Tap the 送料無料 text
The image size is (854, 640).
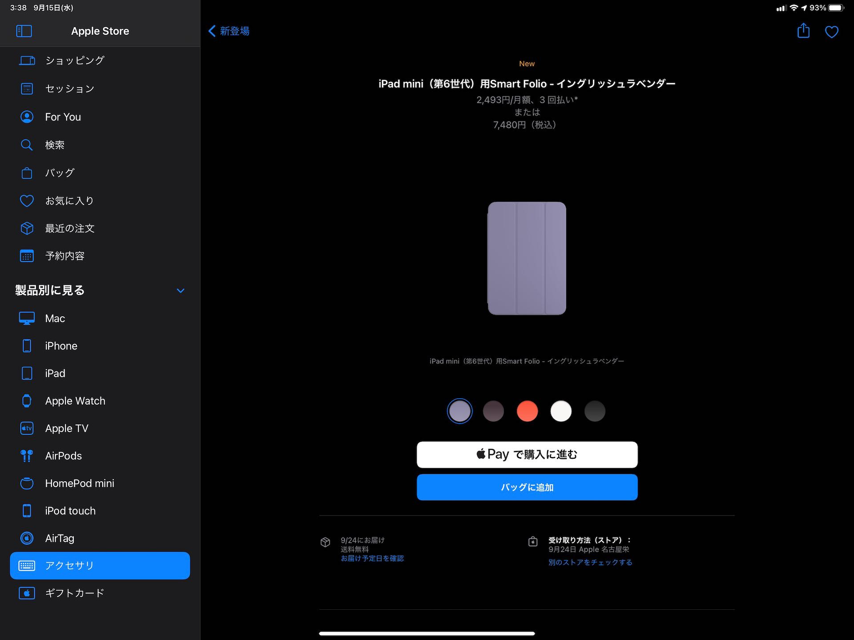click(x=354, y=549)
